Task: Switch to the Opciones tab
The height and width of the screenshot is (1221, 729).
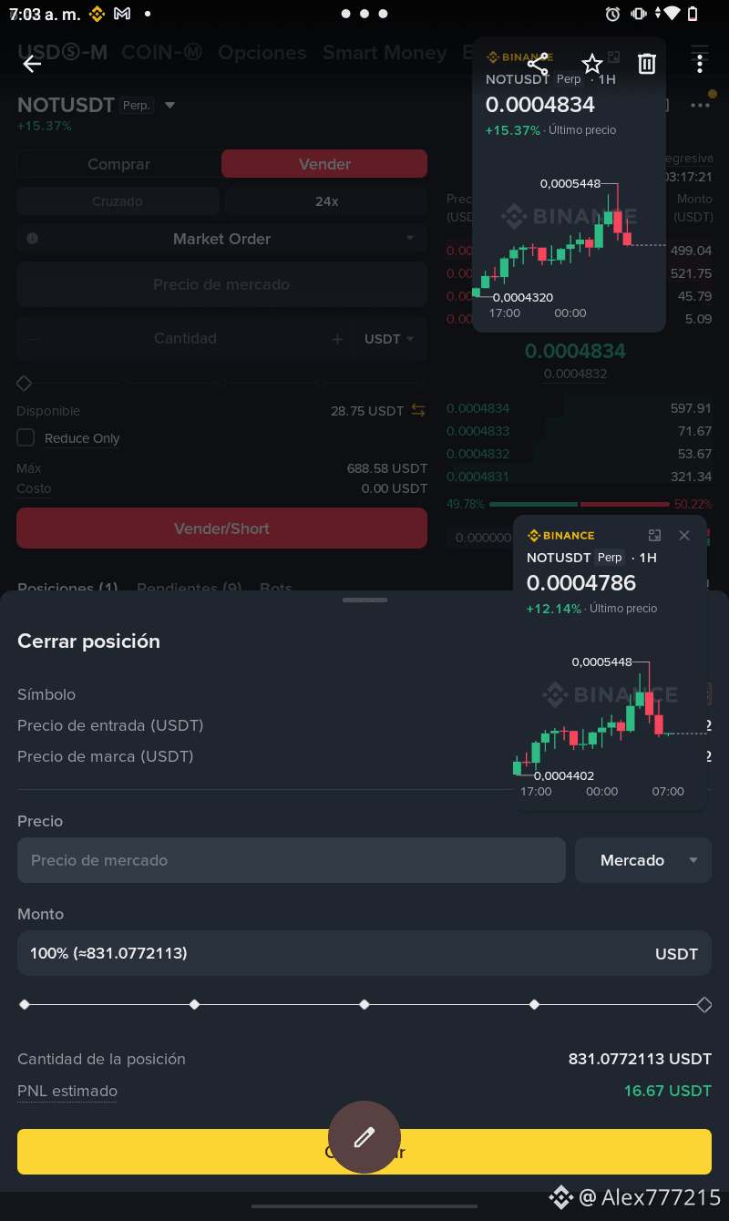Action: (x=262, y=53)
